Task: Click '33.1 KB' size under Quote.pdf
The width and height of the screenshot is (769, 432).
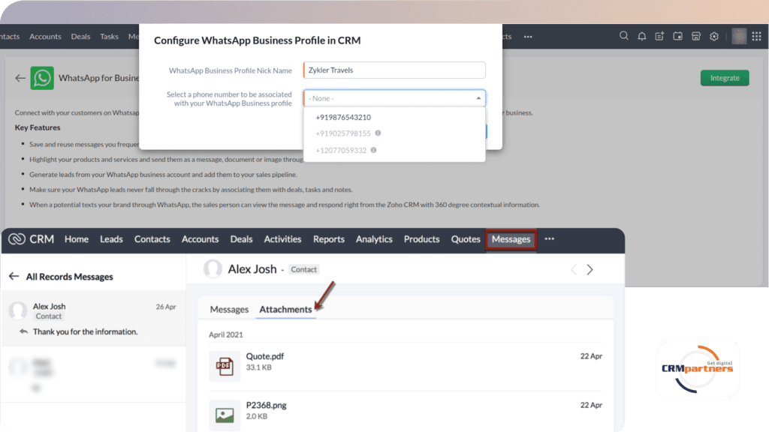Action: (x=259, y=367)
